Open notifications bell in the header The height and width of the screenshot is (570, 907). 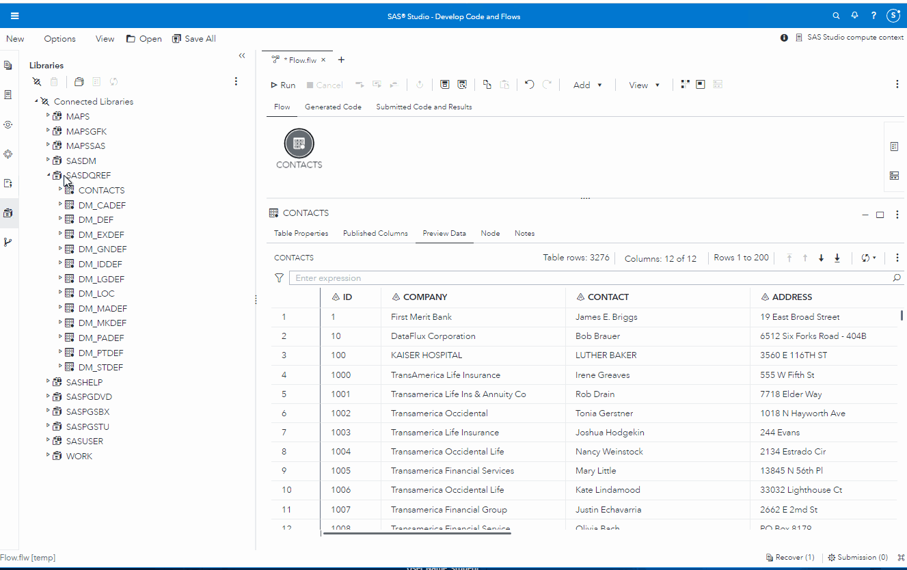854,16
